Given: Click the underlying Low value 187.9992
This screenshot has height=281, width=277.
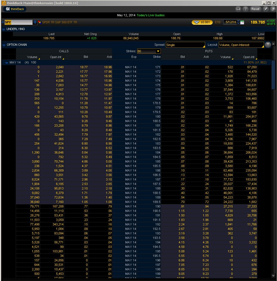Looking at the screenshot, I should pos(258,38).
